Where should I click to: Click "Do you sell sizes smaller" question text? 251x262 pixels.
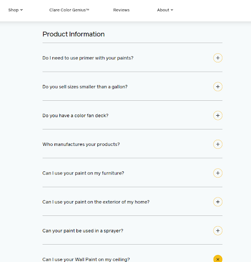coord(85,86)
